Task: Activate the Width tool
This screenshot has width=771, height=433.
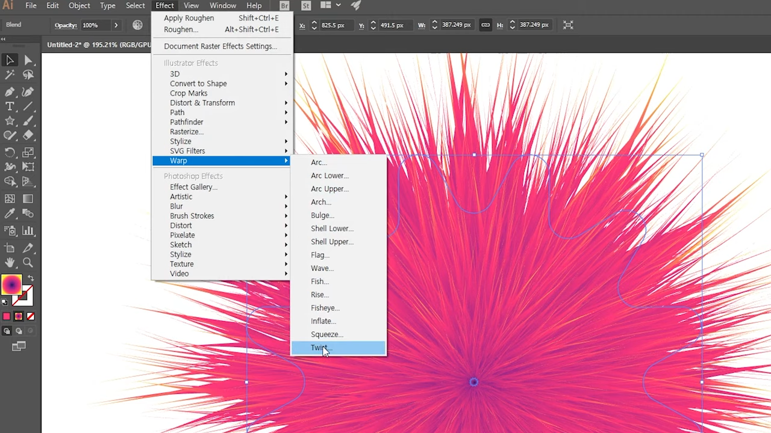Action: point(10,167)
